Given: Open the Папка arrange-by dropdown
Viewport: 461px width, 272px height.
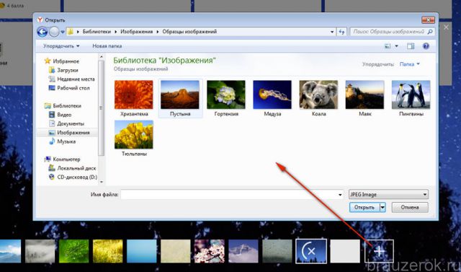Looking at the screenshot, I should pyautogui.click(x=410, y=64).
